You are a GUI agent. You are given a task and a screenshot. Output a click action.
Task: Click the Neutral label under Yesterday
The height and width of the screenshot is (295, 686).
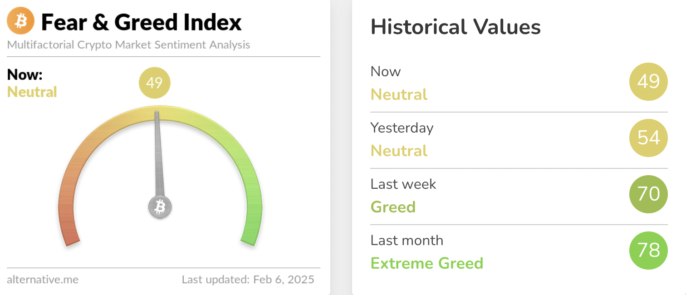(x=399, y=151)
